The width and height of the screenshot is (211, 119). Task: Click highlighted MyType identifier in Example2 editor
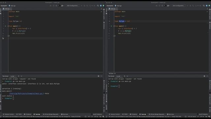[x=122, y=21]
